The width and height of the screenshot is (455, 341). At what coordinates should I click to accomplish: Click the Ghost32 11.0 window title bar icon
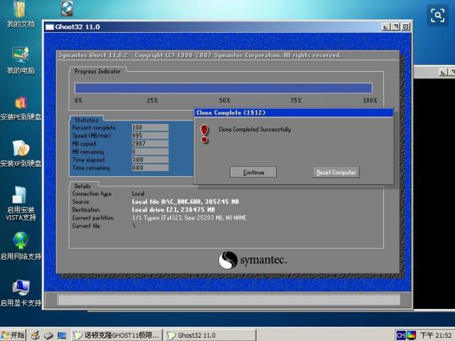pyautogui.click(x=50, y=27)
